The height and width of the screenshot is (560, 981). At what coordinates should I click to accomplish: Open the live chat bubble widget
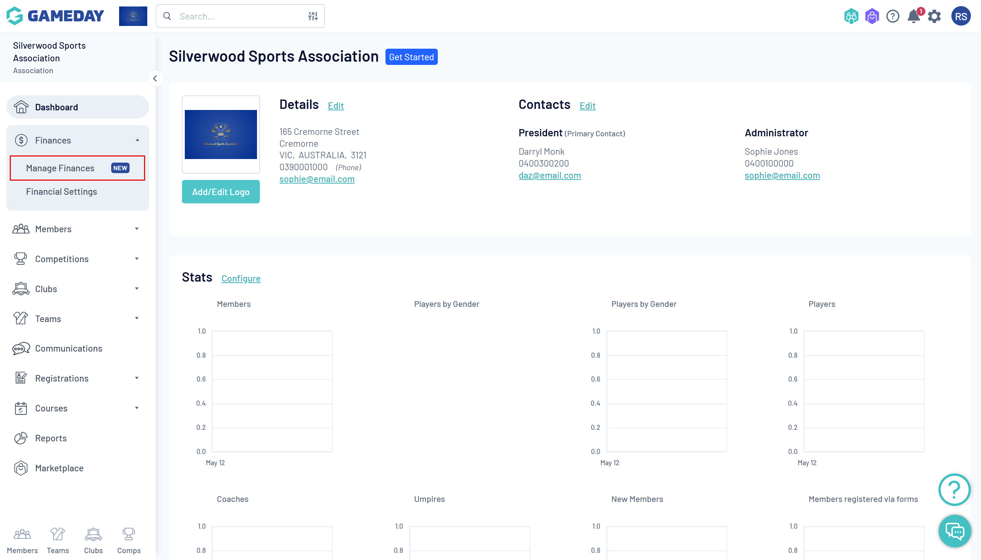click(x=954, y=531)
